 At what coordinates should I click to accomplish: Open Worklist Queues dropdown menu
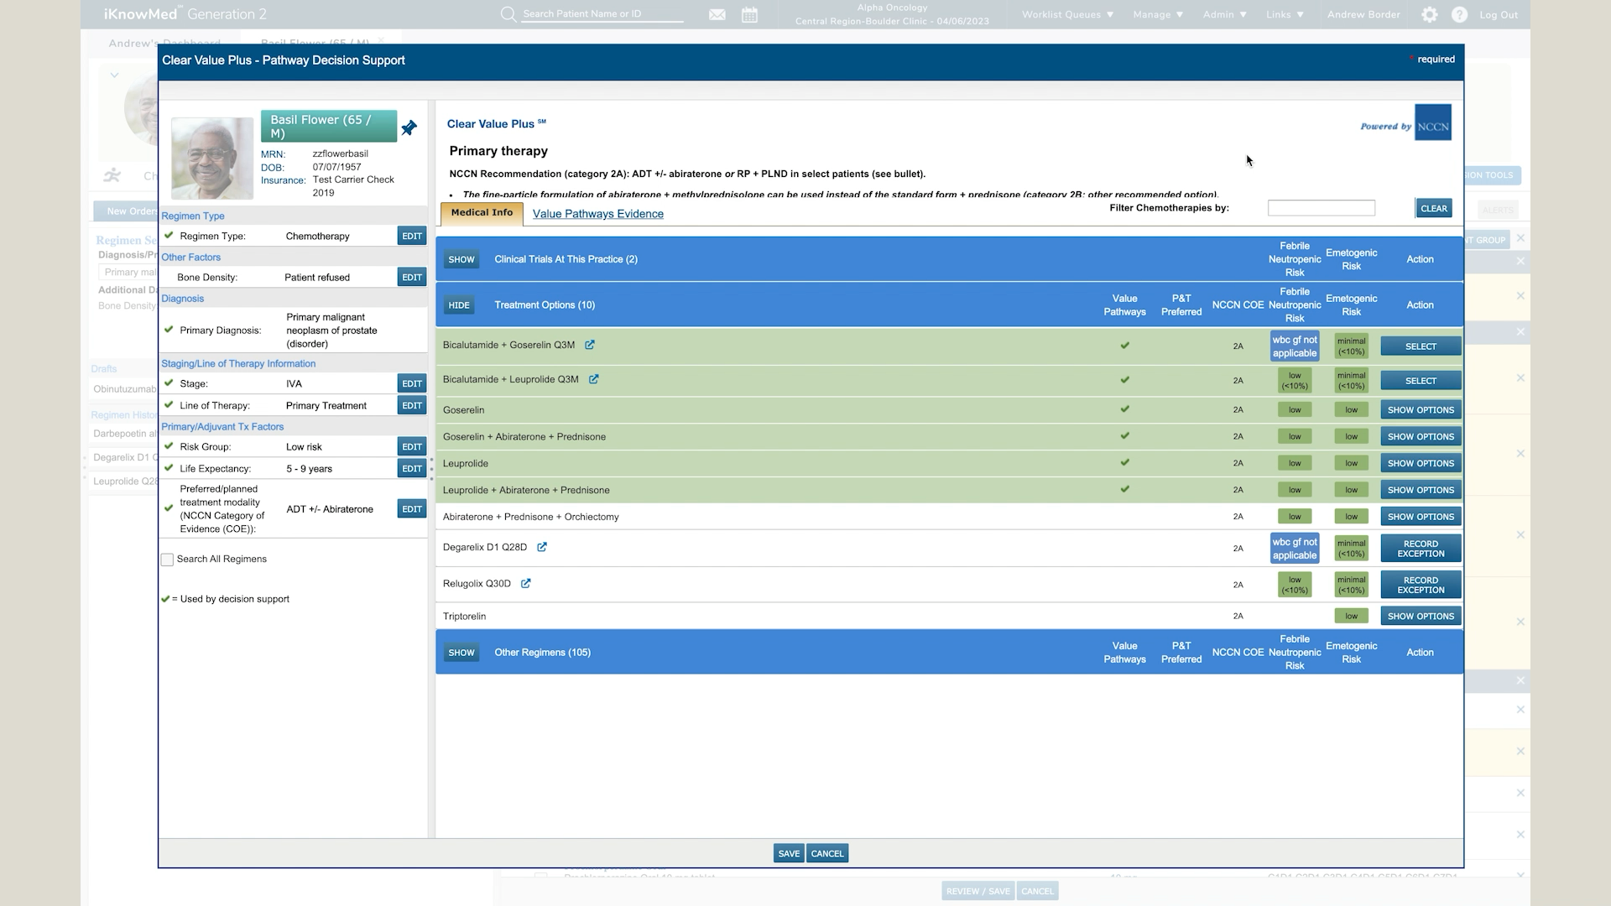(1067, 14)
